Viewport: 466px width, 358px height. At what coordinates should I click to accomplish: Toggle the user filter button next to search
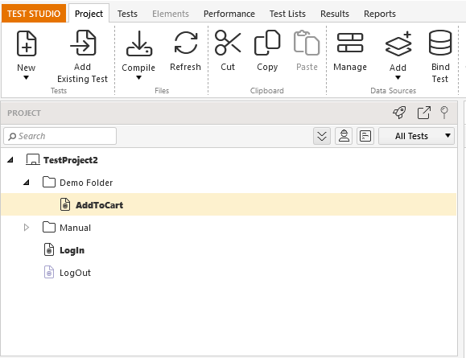coord(344,137)
